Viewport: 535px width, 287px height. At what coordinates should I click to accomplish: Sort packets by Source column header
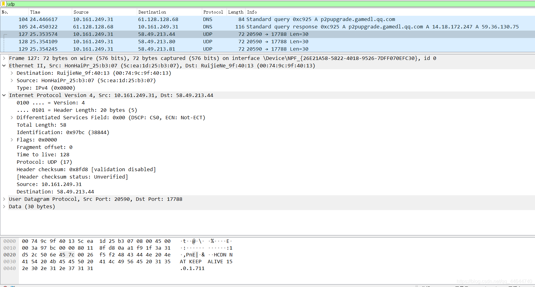(x=104, y=12)
